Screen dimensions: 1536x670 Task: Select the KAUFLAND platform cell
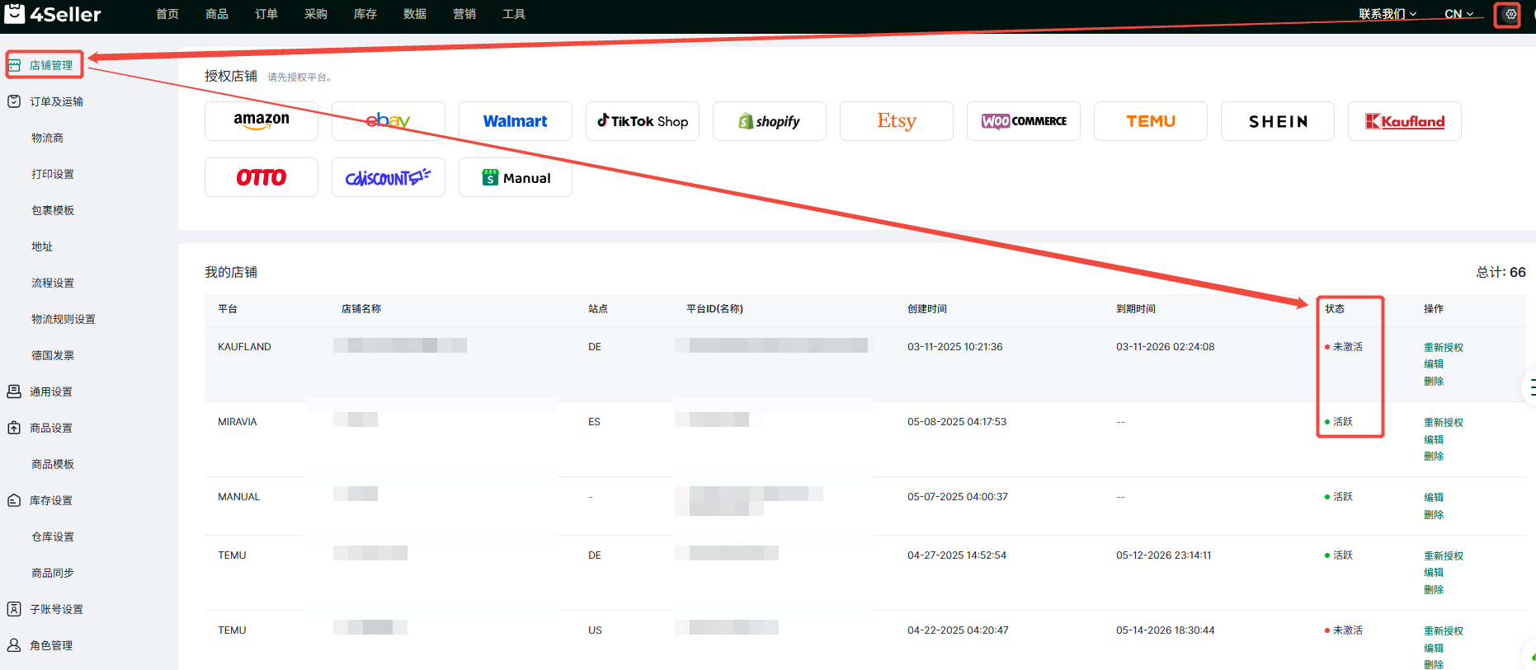(x=244, y=347)
